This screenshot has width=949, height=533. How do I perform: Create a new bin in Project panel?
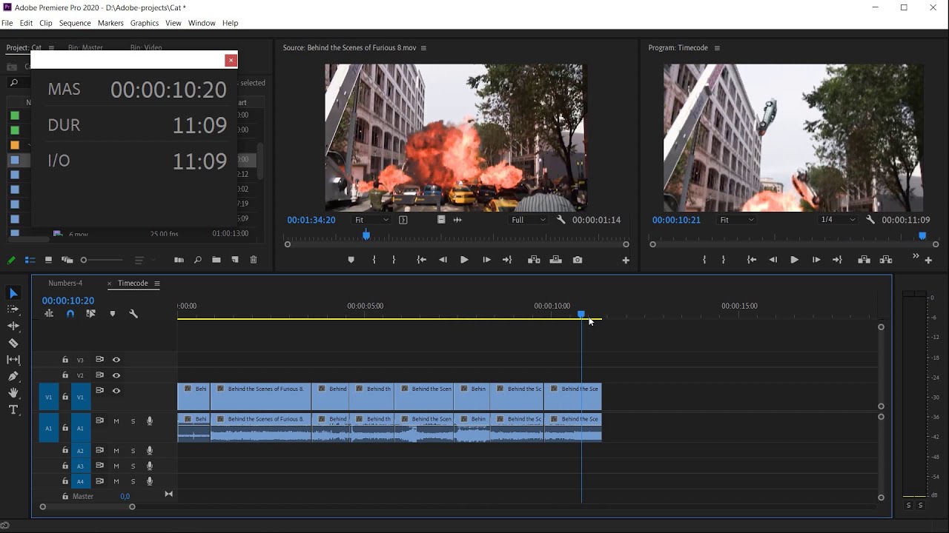coord(216,260)
